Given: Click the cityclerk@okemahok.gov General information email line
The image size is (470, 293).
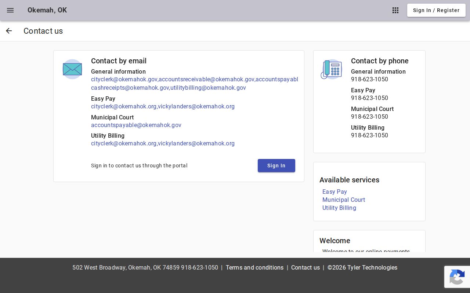Looking at the screenshot, I should point(195,79).
